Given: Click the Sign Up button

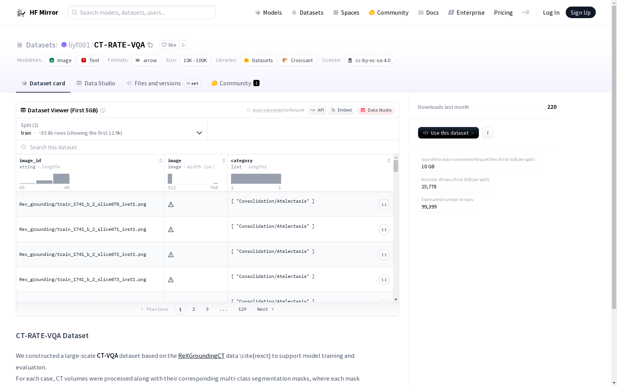Looking at the screenshot, I should 580,13.
